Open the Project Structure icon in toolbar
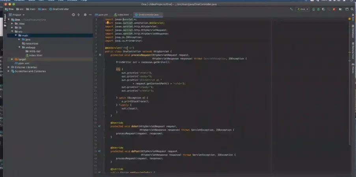356x177 pixels. pyautogui.click(x=340, y=9)
